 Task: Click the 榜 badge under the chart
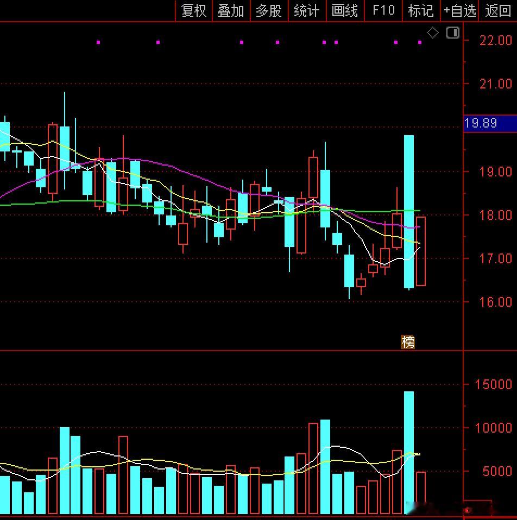point(408,342)
